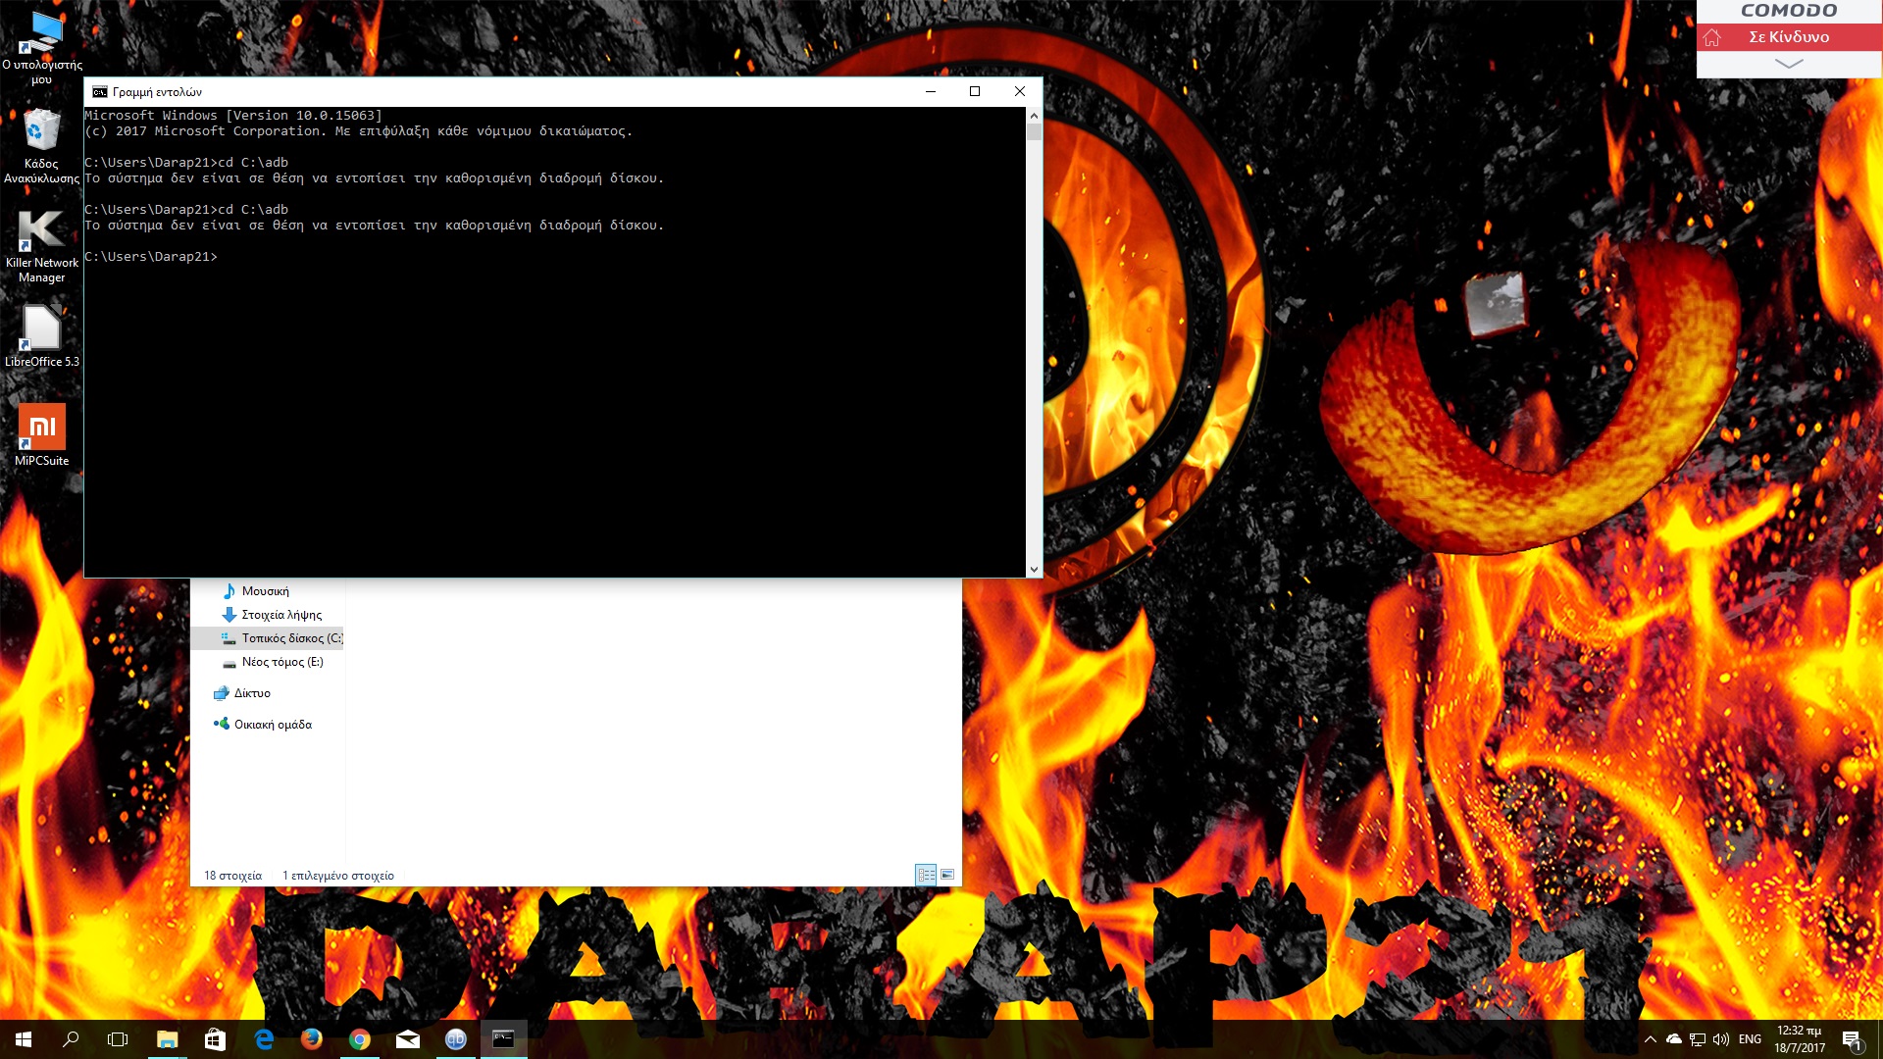Open the ENG input language selector

1750,1039
